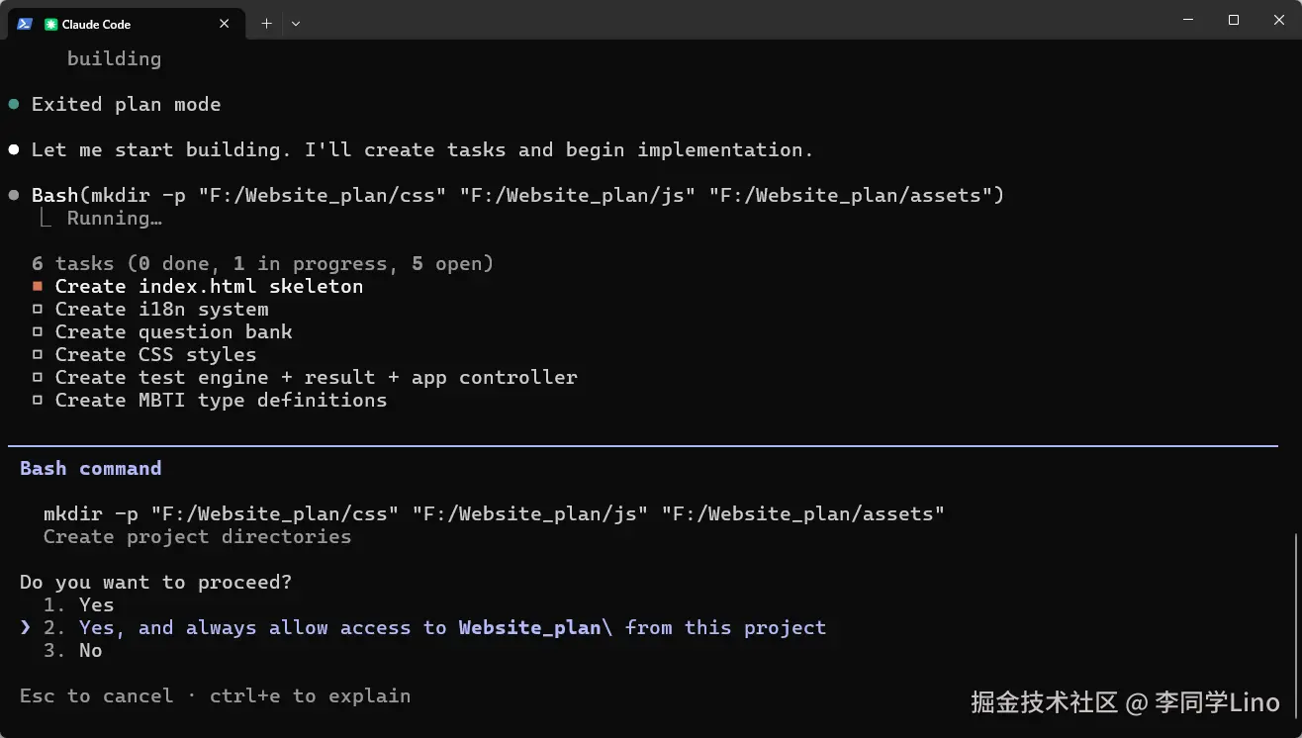Click the in-progress index.html skeleton task marker

[38, 286]
